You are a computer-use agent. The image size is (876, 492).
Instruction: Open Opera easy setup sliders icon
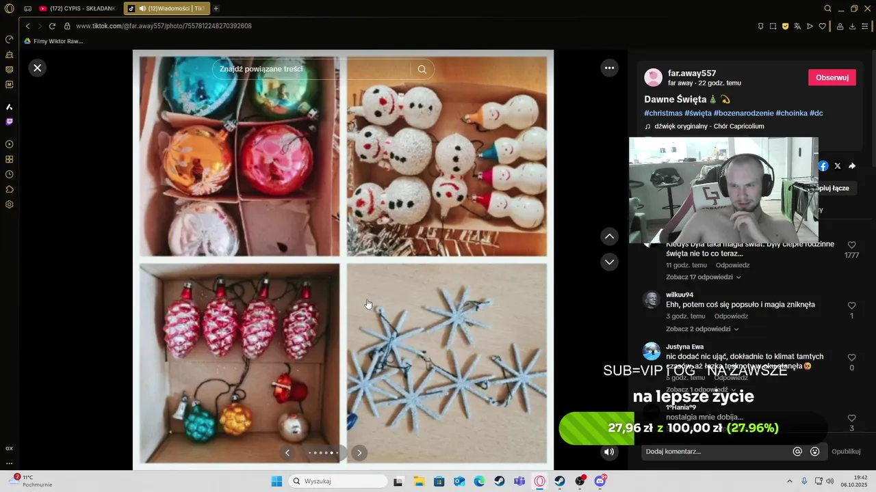click(866, 26)
